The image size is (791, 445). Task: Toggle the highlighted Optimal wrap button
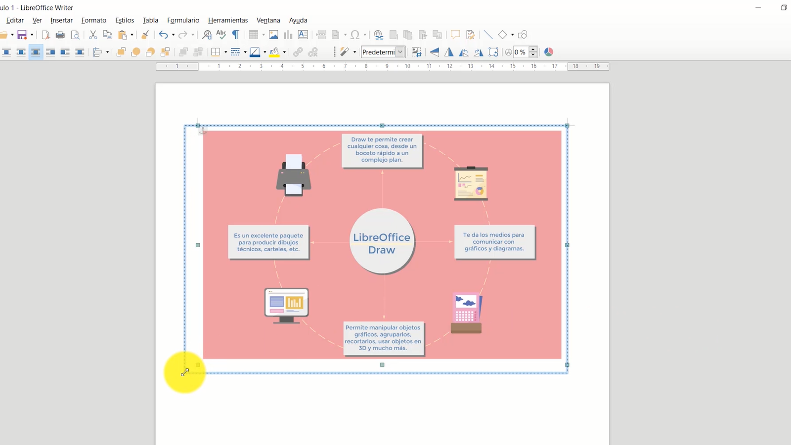pos(36,52)
